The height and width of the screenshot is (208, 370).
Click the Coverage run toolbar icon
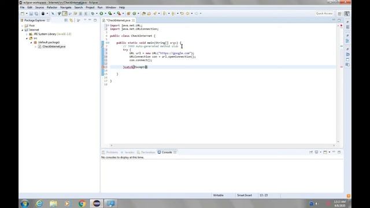pyautogui.click(x=110, y=14)
